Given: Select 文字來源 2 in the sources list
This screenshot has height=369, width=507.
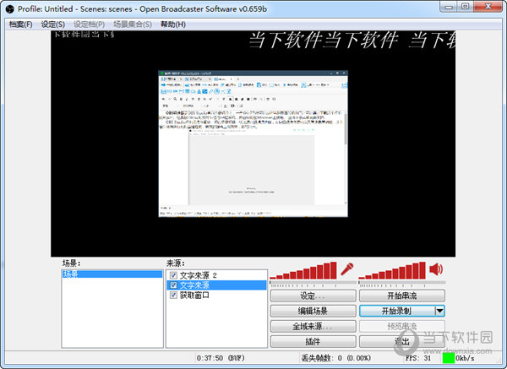Looking at the screenshot, I should (216, 275).
